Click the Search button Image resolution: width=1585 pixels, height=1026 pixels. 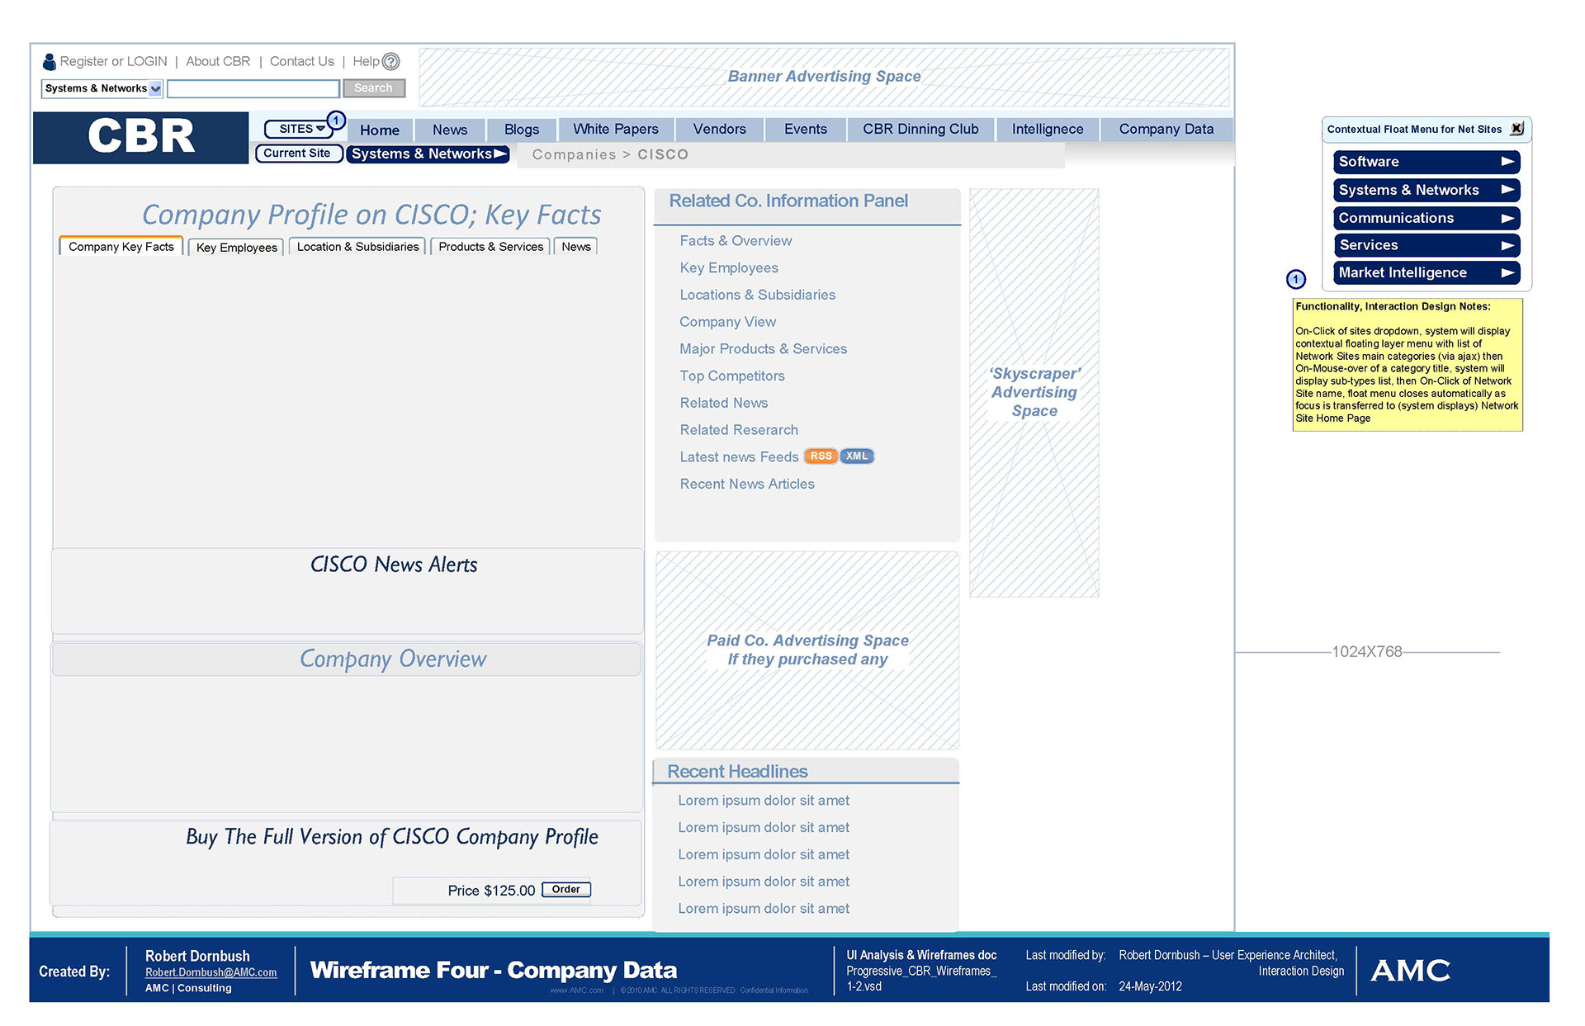click(x=373, y=88)
